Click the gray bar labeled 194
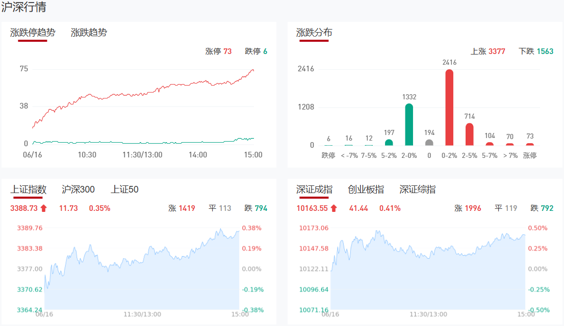Screen dimensions: 564x326 pyautogui.click(x=429, y=143)
